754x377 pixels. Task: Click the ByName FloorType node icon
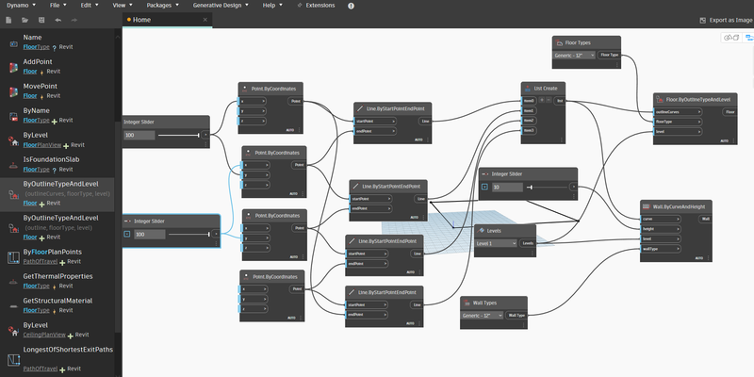pos(13,116)
